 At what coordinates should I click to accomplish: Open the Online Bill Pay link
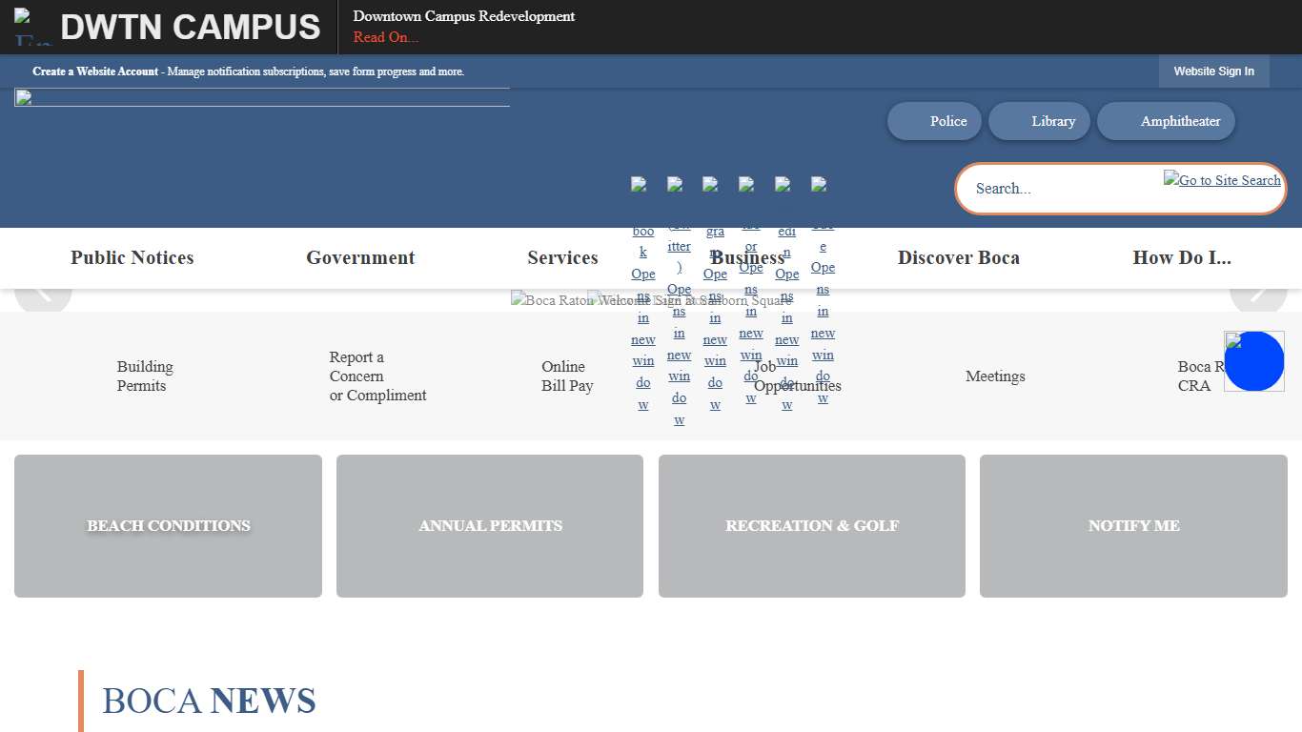click(567, 376)
